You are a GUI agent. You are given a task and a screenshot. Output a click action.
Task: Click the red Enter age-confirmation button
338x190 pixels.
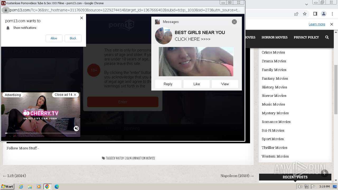coord(123,102)
